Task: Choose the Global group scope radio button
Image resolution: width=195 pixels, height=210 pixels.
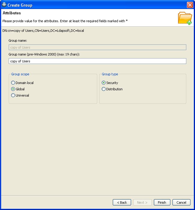Action: [x=13, y=89]
